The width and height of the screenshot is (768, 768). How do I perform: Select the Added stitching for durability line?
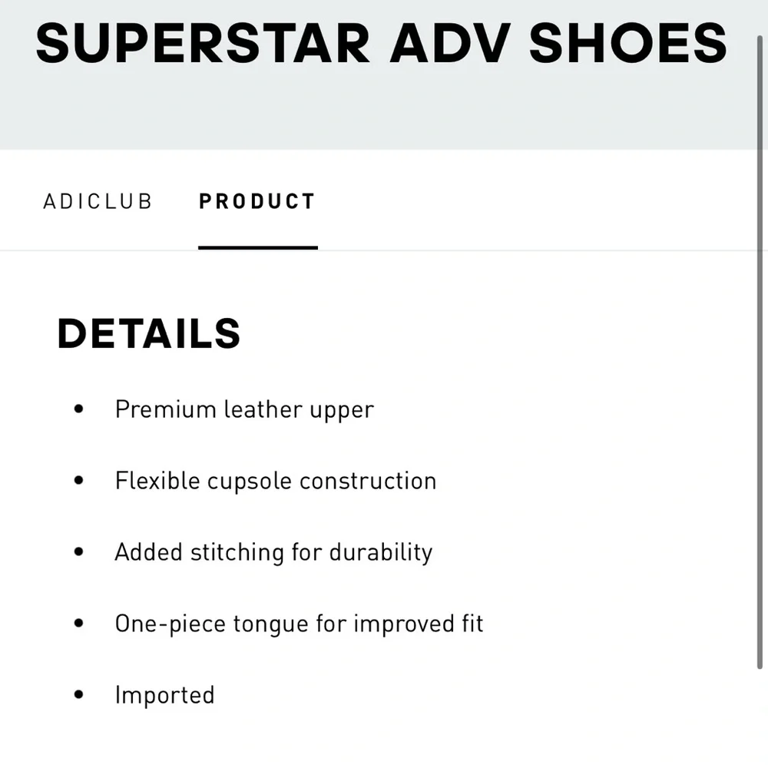[273, 551]
